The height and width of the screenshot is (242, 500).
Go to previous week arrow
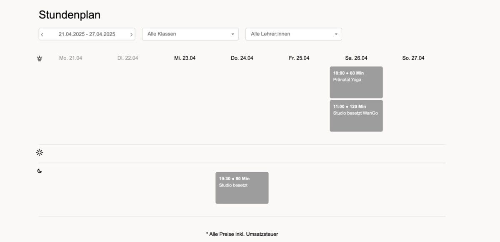click(42, 35)
